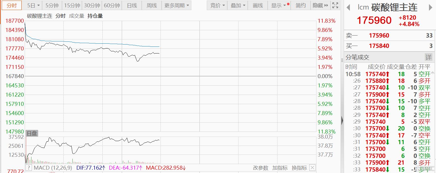
Task: Grab the dotted splitter grip beside the quote panel
Action: [x=342, y=60]
